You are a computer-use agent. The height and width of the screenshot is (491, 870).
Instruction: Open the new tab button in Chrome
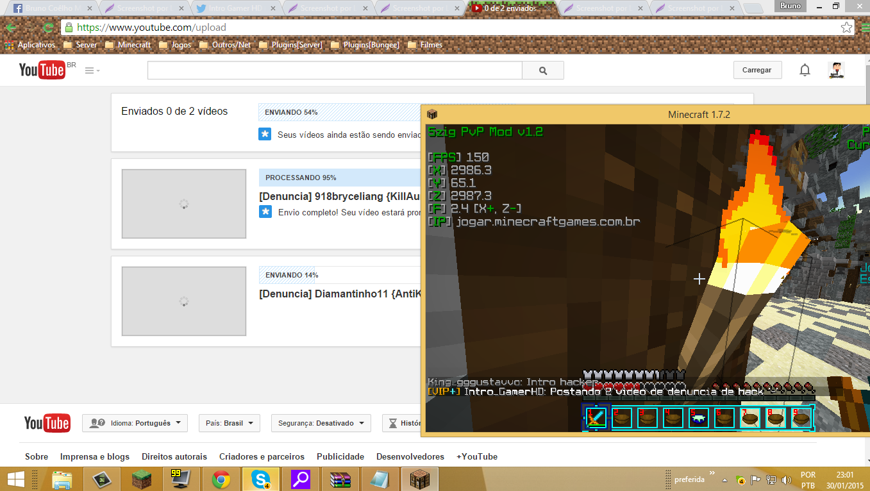(x=753, y=9)
